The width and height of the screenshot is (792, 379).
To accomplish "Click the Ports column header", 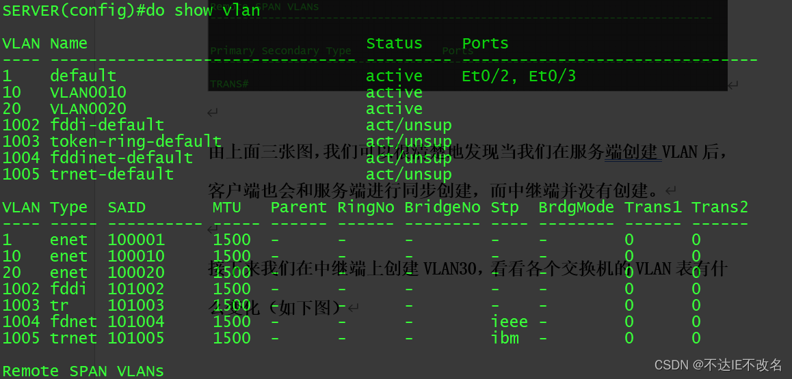I will tap(486, 43).
